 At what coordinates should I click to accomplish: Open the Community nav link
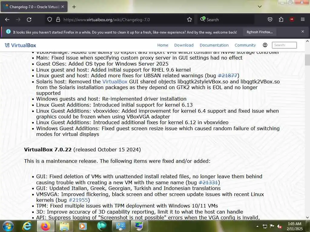pyautogui.click(x=245, y=45)
